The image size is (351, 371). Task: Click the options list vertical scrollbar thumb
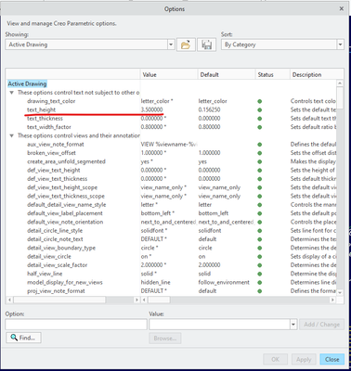click(x=340, y=97)
